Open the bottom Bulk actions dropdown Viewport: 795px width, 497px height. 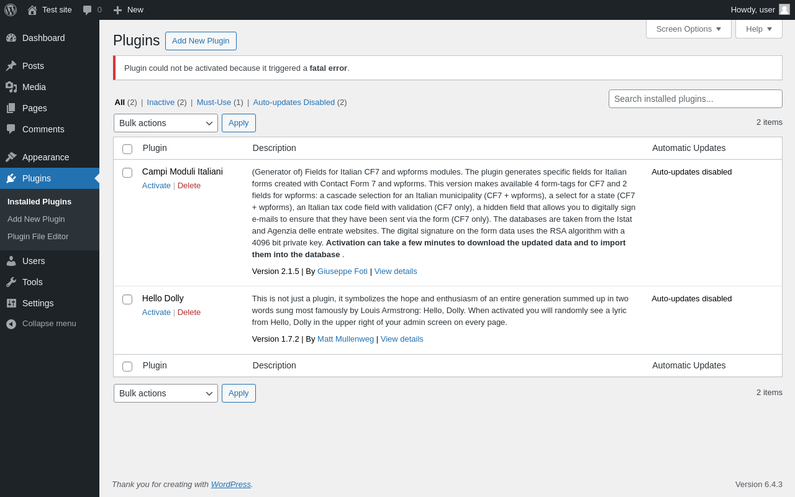point(166,393)
